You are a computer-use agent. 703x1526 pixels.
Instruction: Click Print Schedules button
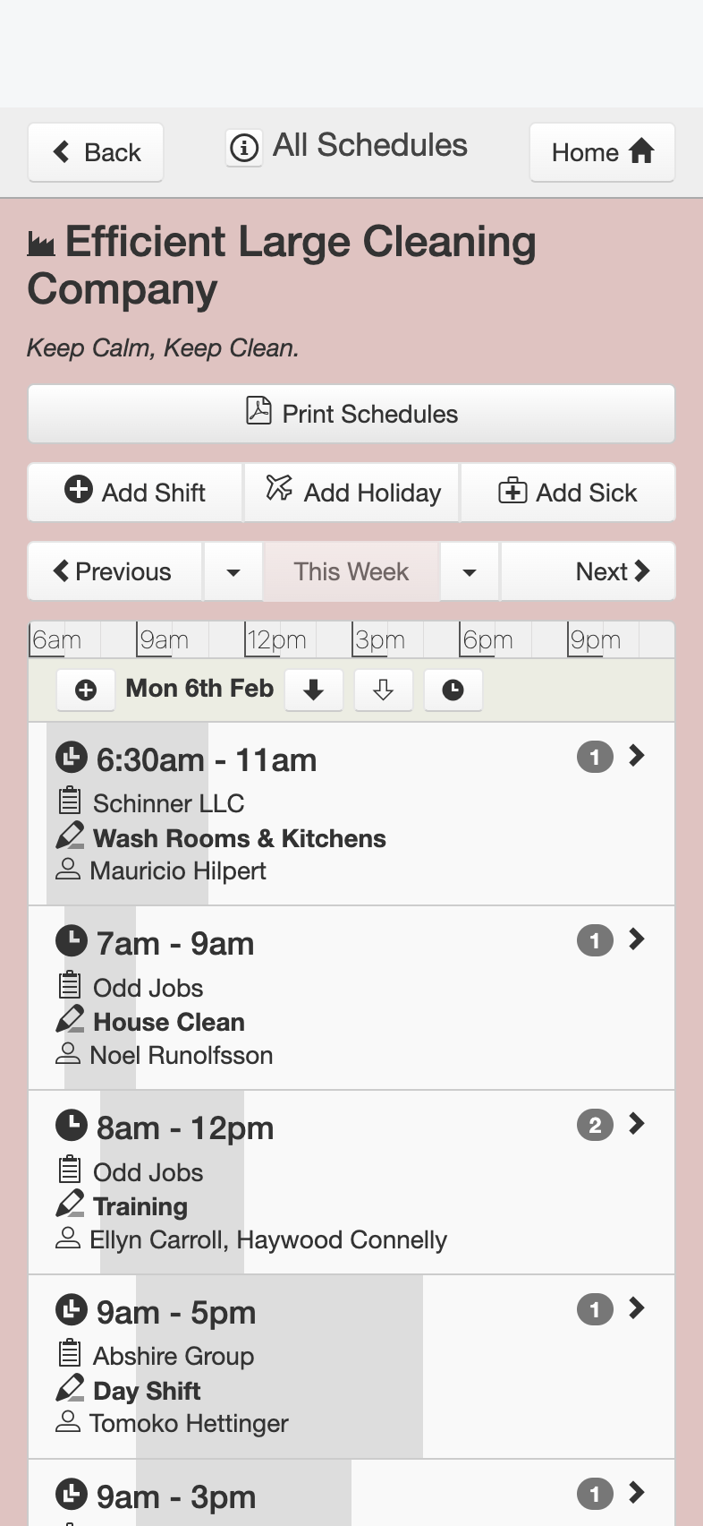coord(351,414)
